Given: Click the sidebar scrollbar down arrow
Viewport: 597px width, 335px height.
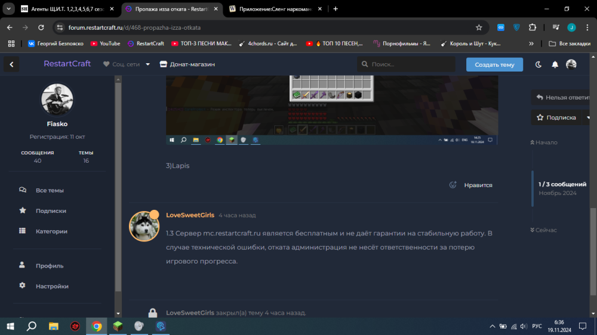Looking at the screenshot, I should pyautogui.click(x=118, y=314).
